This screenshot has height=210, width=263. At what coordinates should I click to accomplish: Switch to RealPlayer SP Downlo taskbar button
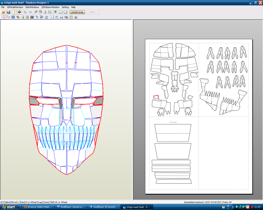click(x=104, y=207)
